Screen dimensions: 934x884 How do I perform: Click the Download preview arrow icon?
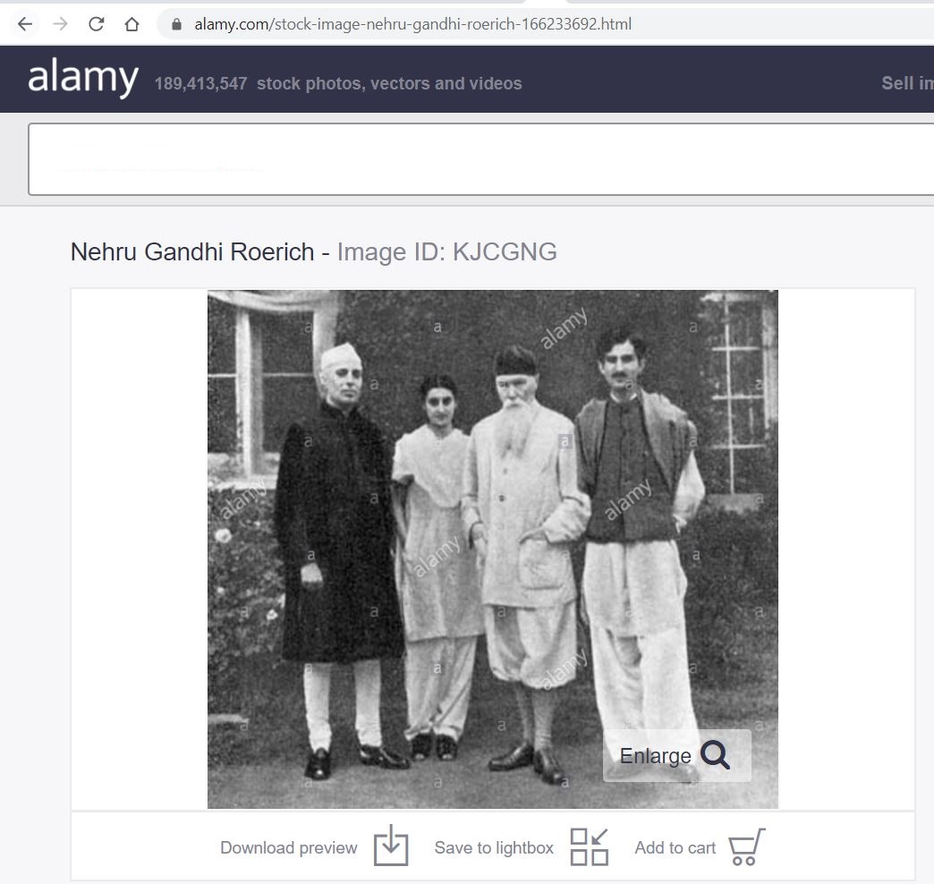coord(391,846)
